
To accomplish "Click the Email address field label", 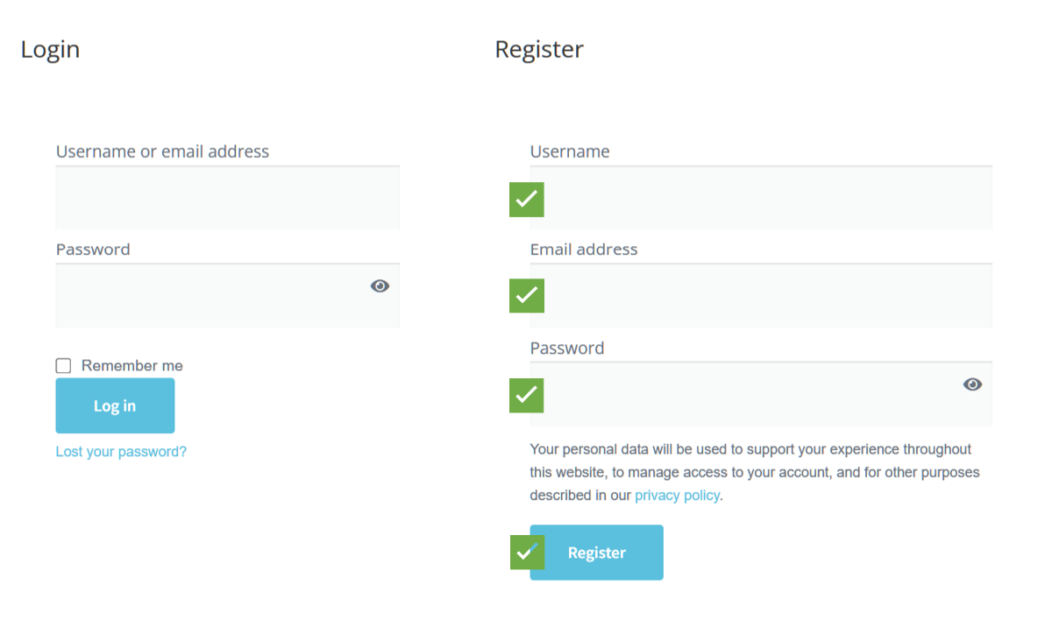I will point(584,250).
